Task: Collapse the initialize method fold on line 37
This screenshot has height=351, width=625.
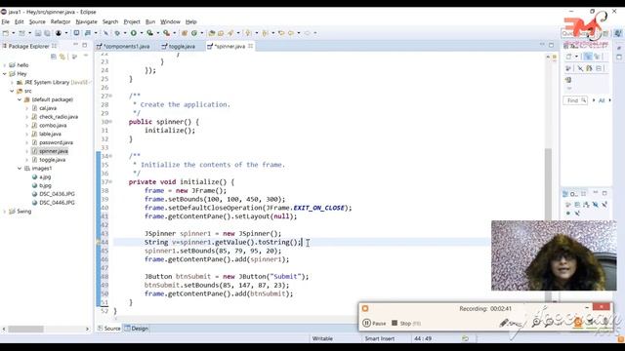Action: click(110, 182)
